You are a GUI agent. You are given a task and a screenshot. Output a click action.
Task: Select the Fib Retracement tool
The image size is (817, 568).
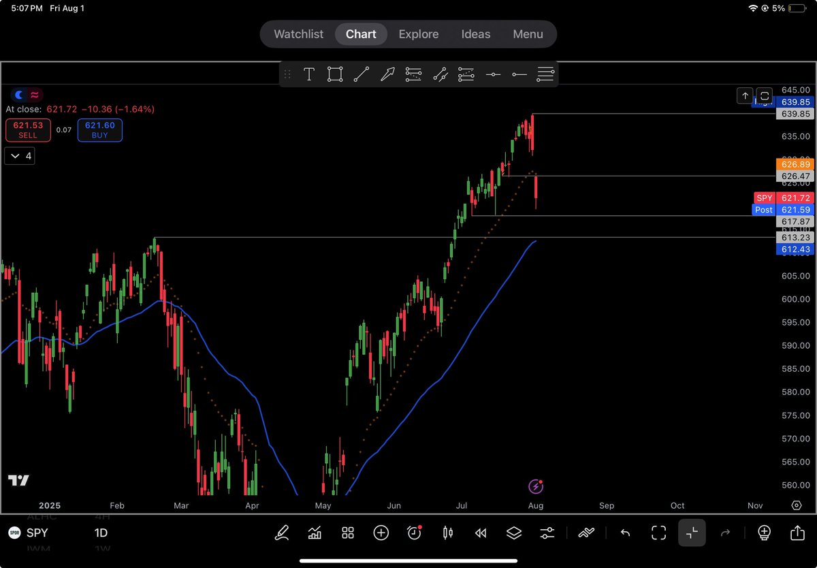(413, 74)
